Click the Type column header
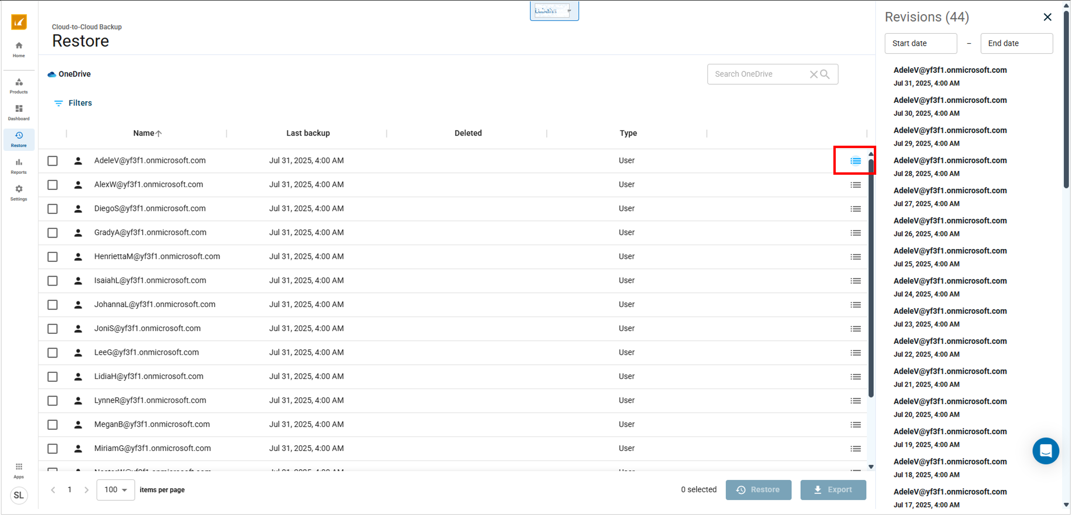The width and height of the screenshot is (1071, 518). (x=628, y=133)
